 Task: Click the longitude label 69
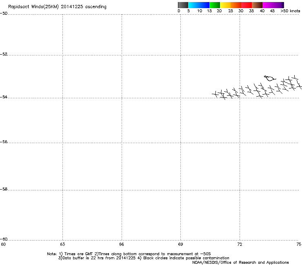coord(180,244)
